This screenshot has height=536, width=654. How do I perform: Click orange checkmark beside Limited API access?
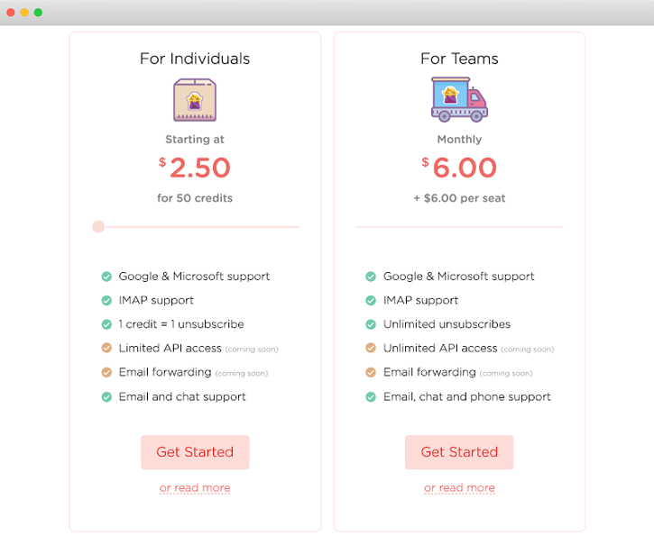[106, 348]
